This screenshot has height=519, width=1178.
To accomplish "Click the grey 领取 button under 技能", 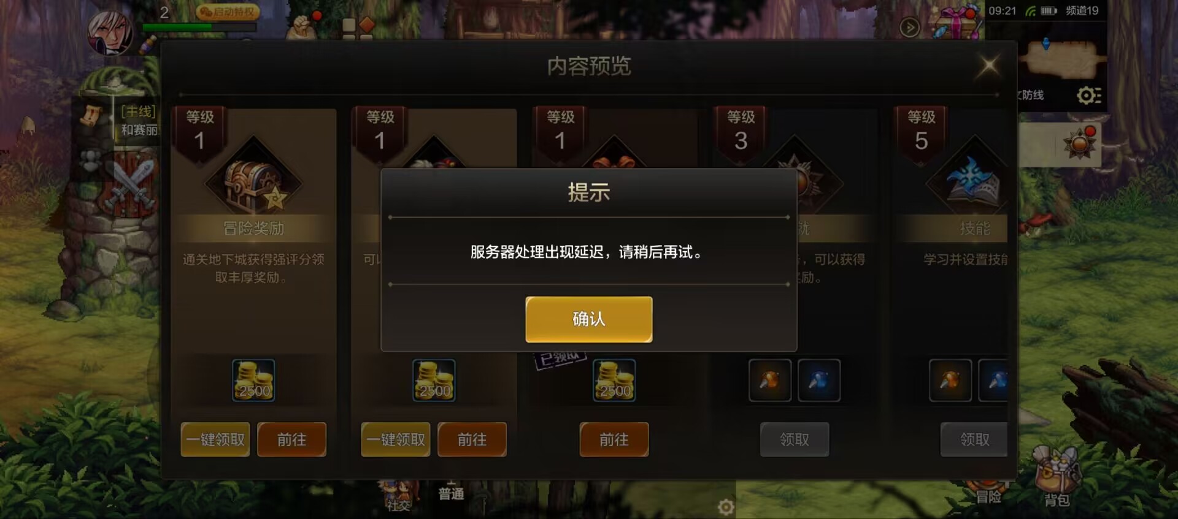I will coord(974,439).
